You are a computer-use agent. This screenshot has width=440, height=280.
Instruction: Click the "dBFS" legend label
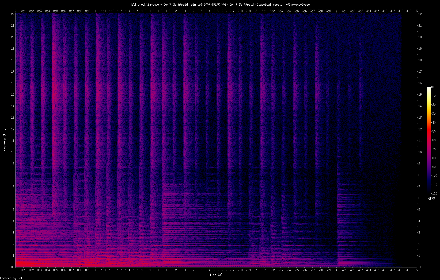click(431, 199)
